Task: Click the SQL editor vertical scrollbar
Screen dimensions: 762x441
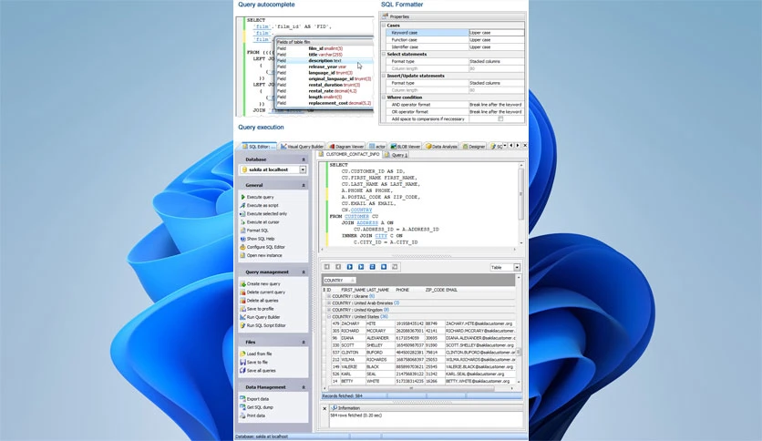Action: (x=521, y=204)
